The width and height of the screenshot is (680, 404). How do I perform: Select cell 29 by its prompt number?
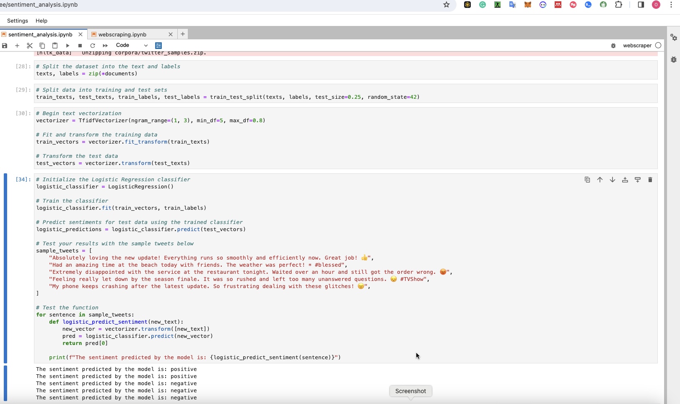pyautogui.click(x=23, y=90)
